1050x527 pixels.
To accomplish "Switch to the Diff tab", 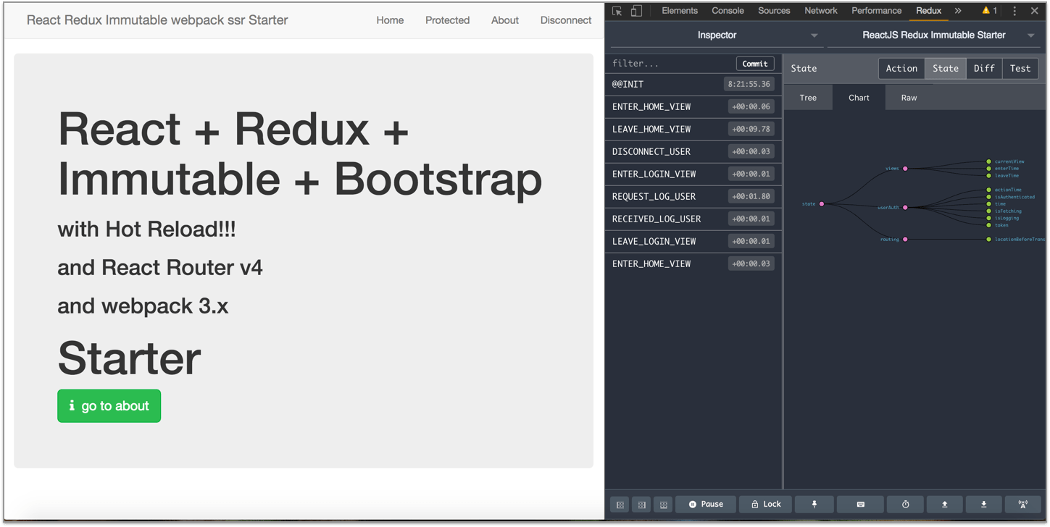I will tap(984, 68).
